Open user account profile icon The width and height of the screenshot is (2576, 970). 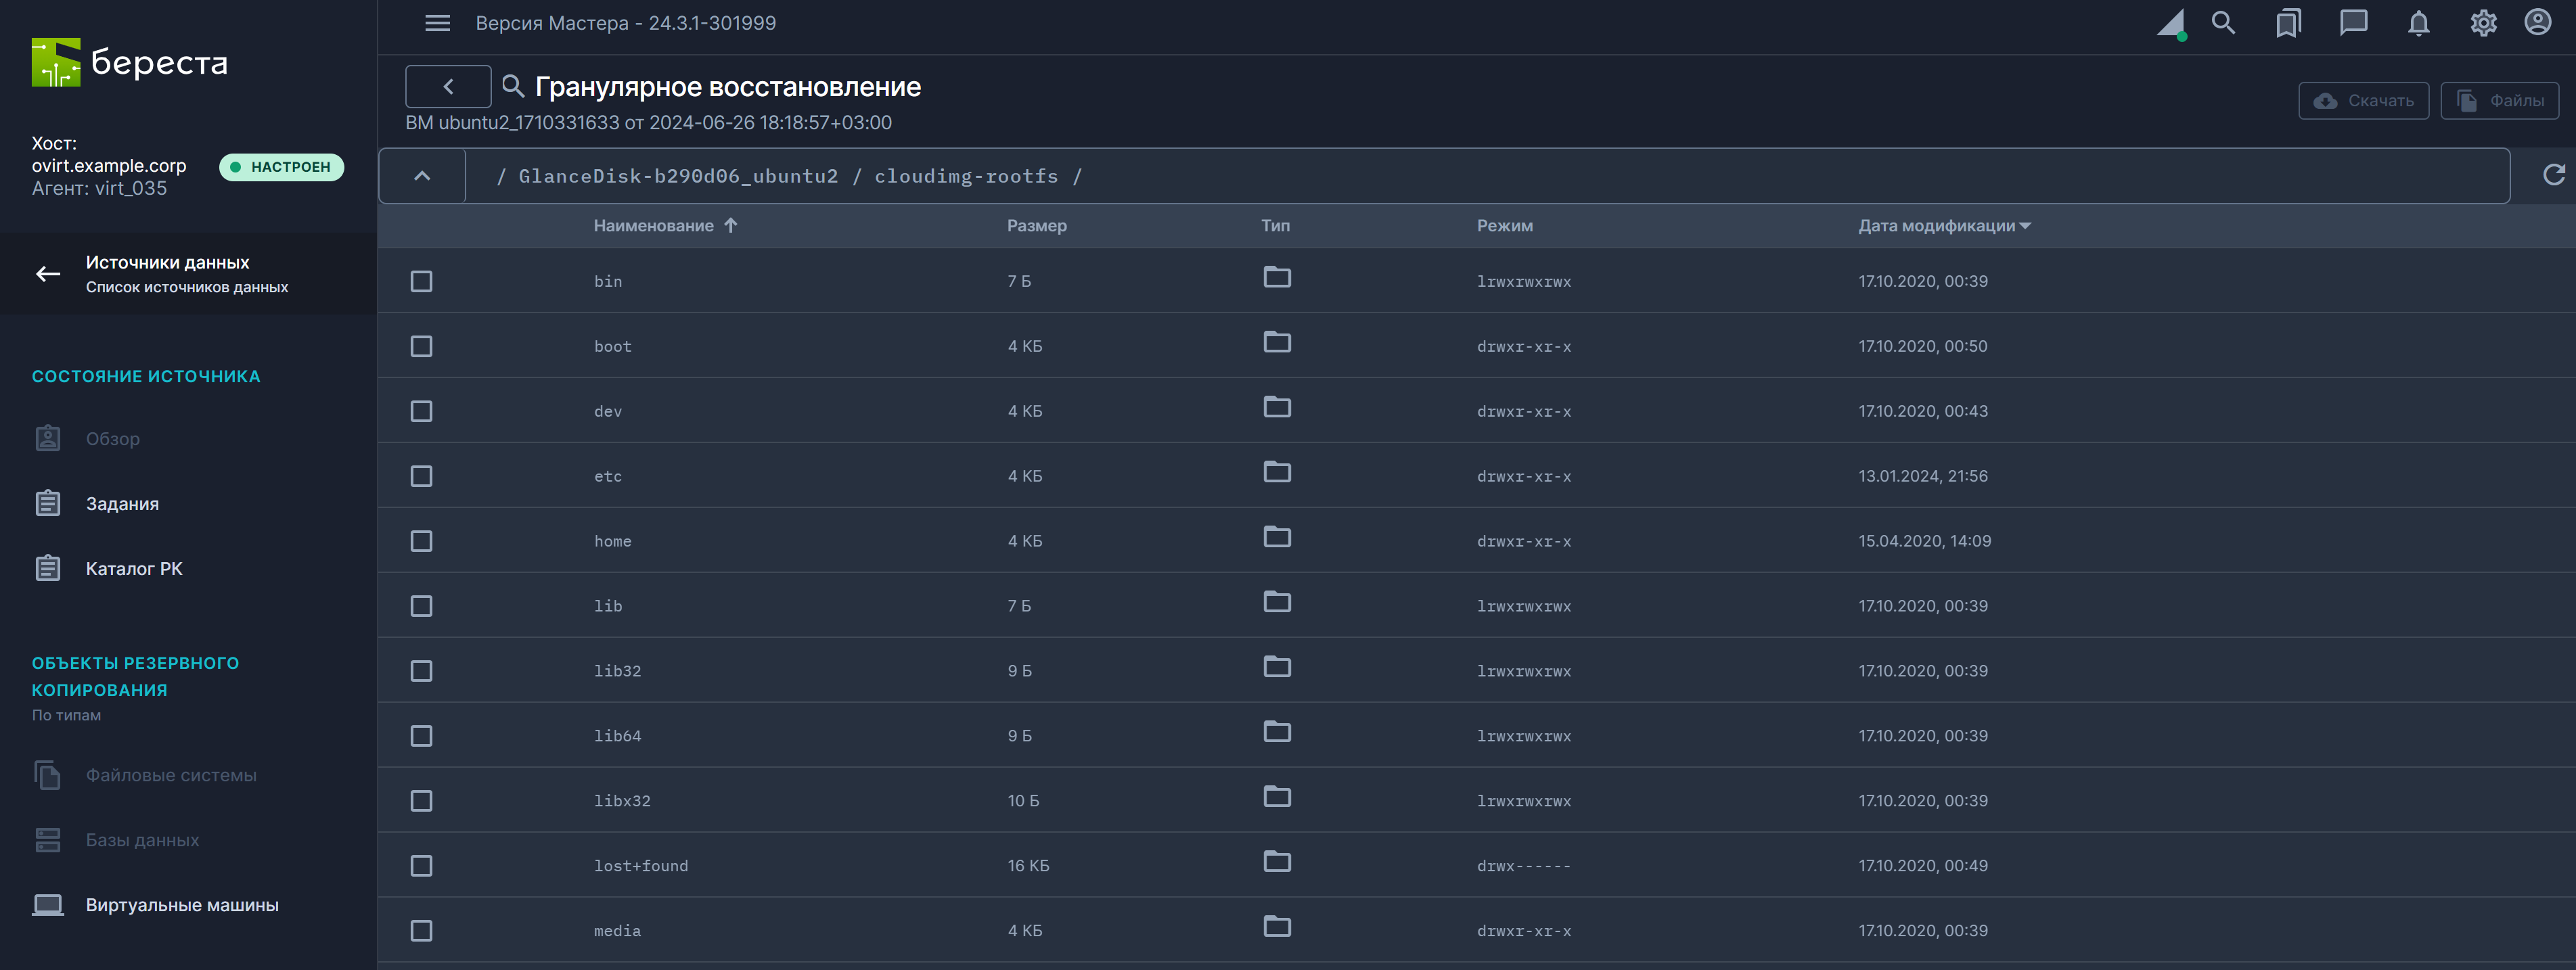tap(2538, 23)
